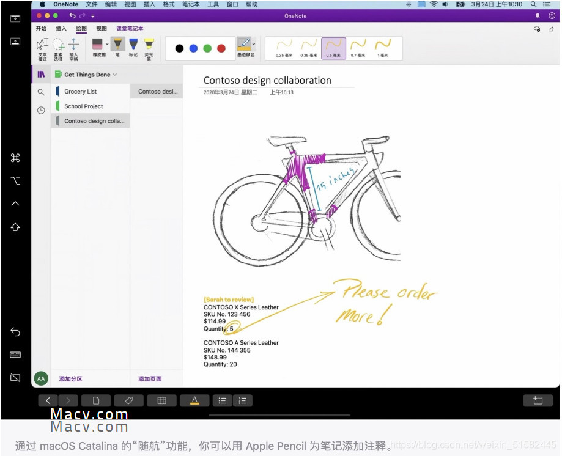Viewport: 562px width, 456px height.
Task: Open macOS Spotlight search
Action: click(533, 4)
